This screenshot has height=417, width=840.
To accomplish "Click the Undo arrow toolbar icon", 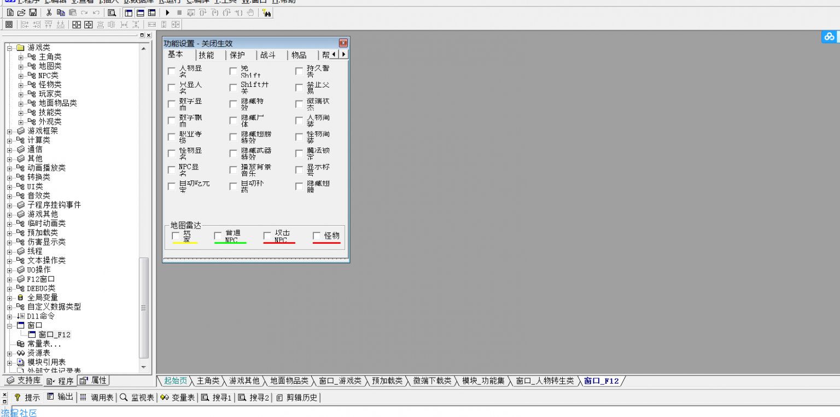I will coord(96,13).
